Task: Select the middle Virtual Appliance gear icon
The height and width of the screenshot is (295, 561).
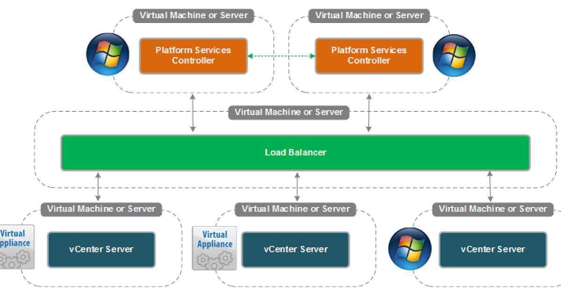Action: (214, 247)
